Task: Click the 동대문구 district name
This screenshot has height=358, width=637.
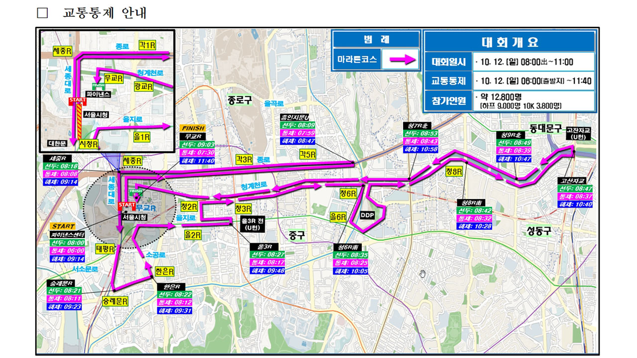Action: [x=545, y=128]
